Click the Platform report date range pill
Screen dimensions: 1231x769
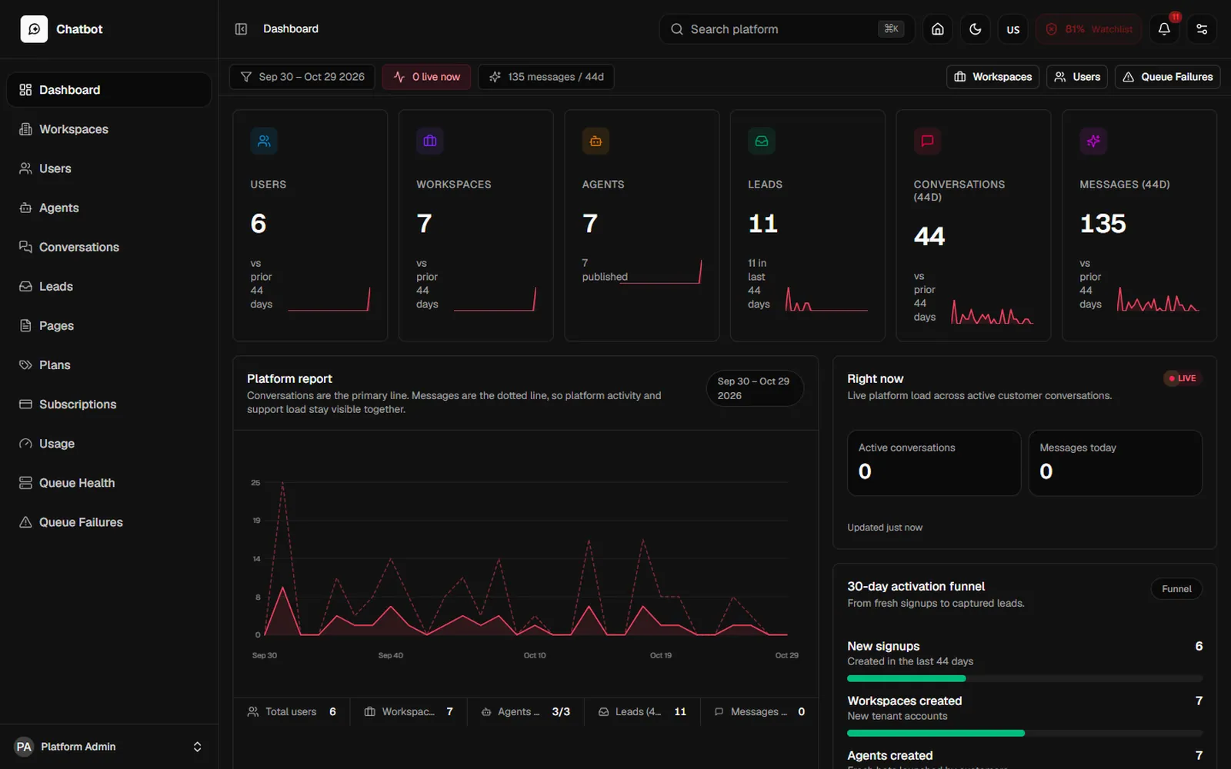755,388
